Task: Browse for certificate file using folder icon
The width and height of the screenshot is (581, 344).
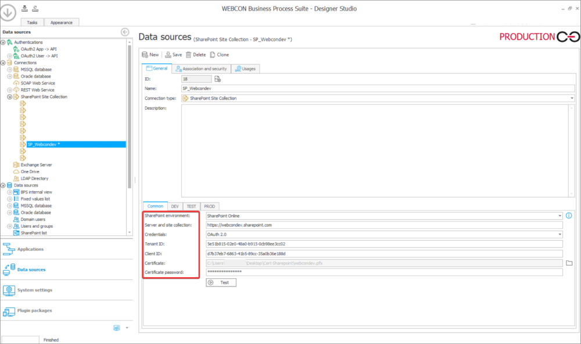Action: 569,263
